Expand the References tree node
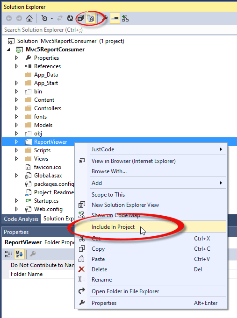The height and width of the screenshot is (318, 237). click(17, 66)
